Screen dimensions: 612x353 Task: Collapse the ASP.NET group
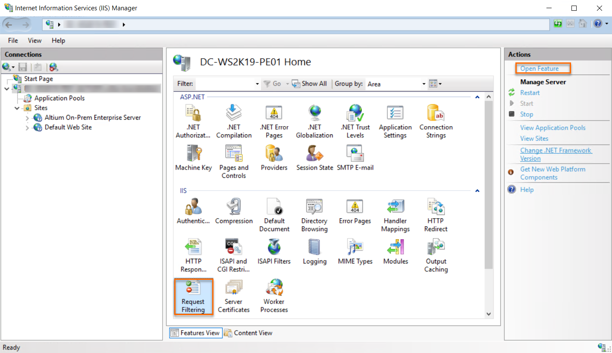tap(477, 97)
